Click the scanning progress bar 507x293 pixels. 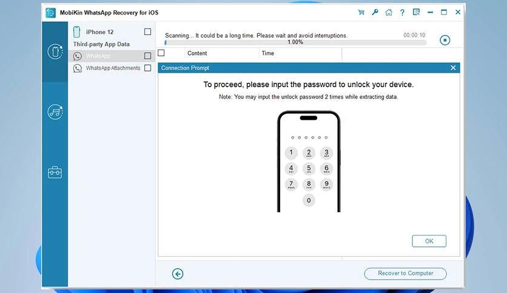[295, 42]
